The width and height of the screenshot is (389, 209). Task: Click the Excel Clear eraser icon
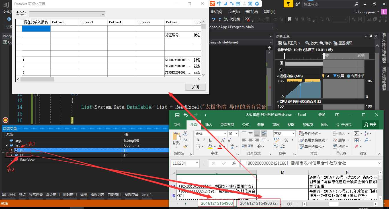356,147
